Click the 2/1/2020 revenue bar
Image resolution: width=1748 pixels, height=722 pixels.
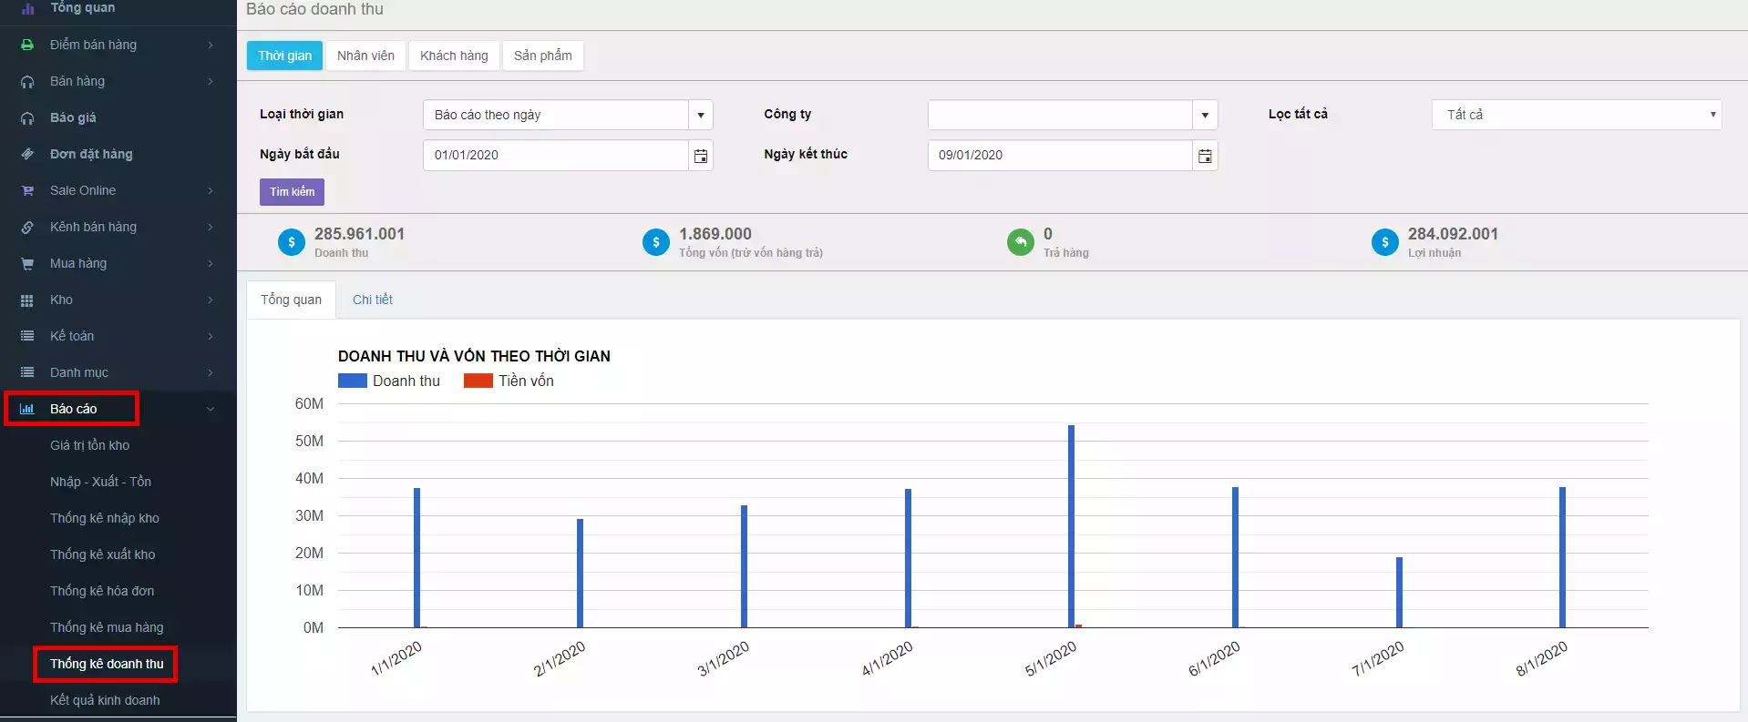(581, 574)
